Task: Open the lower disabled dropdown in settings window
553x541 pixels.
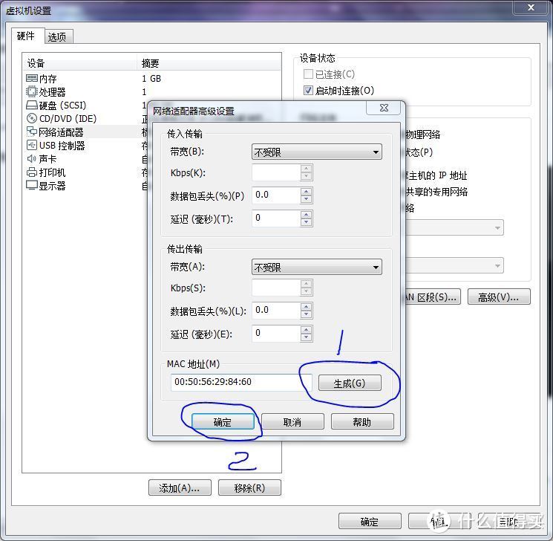Action: click(x=454, y=265)
